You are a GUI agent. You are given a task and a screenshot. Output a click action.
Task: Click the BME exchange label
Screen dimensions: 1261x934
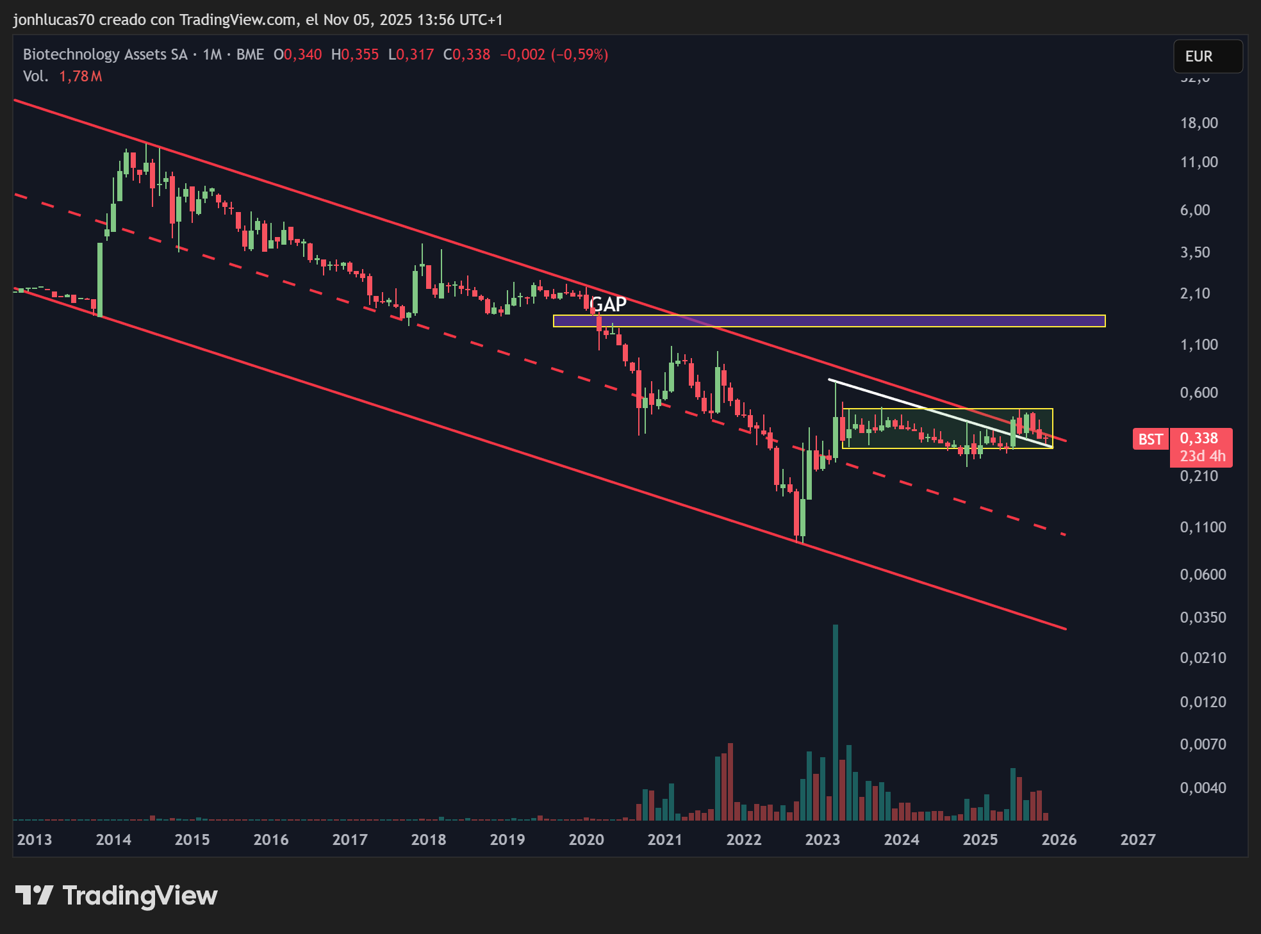coord(250,54)
